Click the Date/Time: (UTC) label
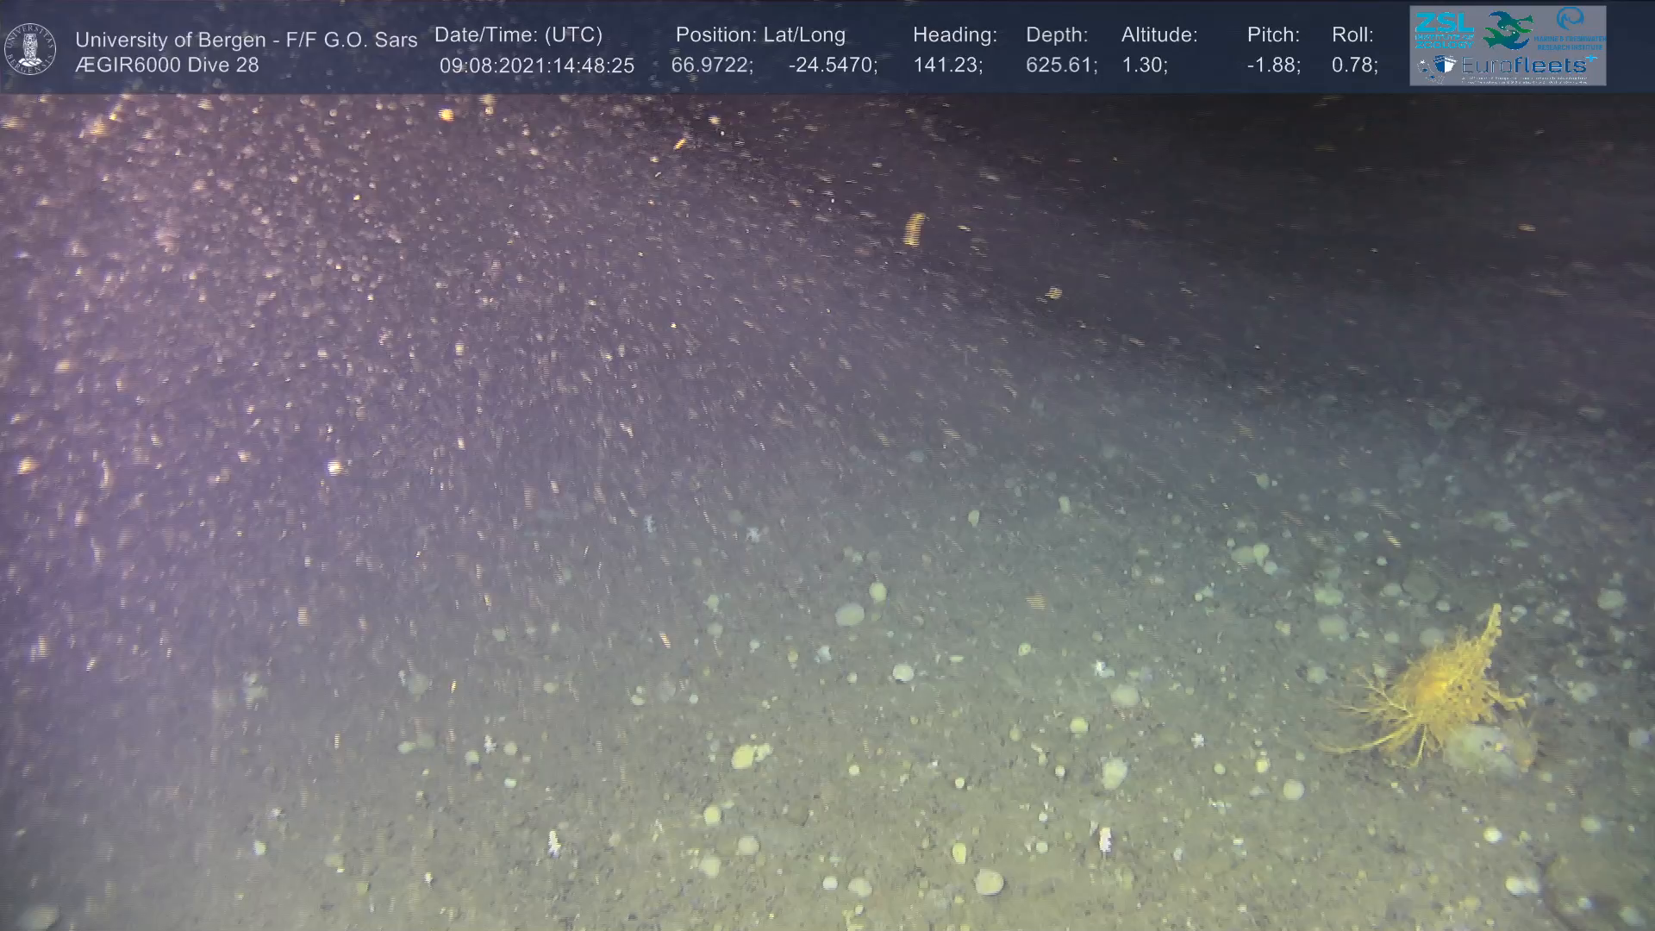Viewport: 1655px width, 931px height. [518, 35]
